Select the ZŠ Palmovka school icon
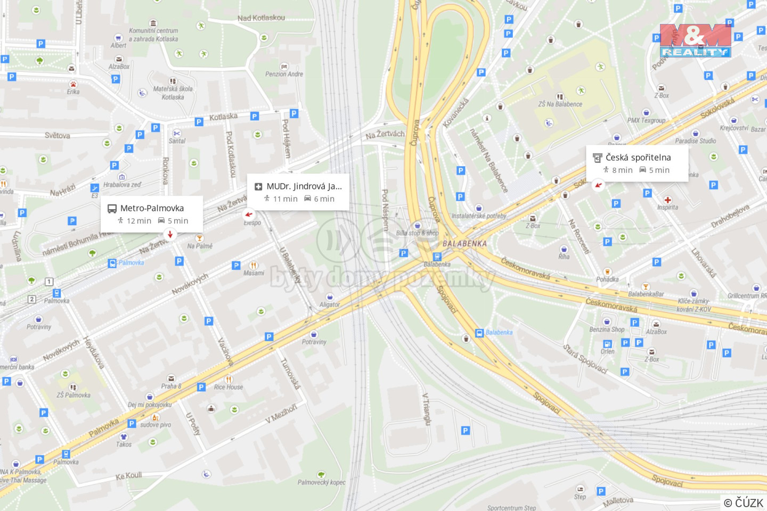This screenshot has height=511, width=767. click(x=73, y=387)
